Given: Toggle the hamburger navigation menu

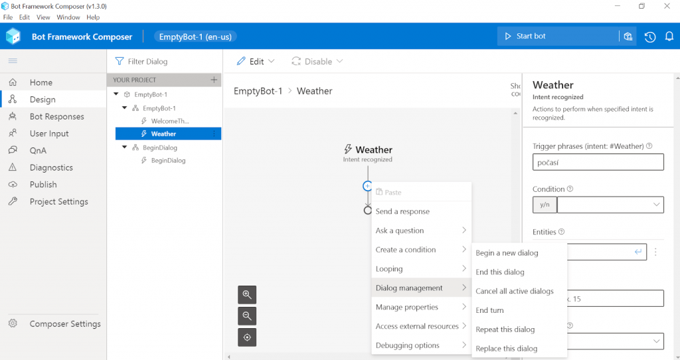Looking at the screenshot, I should (13, 61).
